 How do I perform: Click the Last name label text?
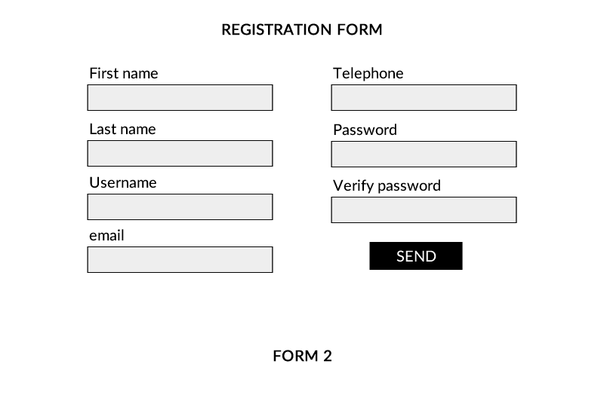click(x=122, y=129)
